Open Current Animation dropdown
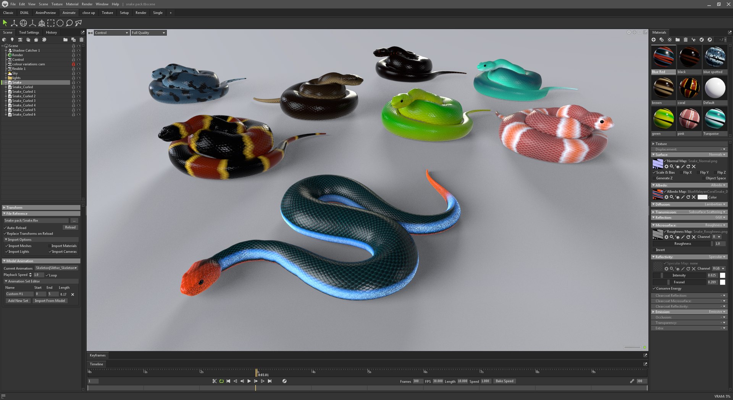Image resolution: width=733 pixels, height=400 pixels. point(57,268)
